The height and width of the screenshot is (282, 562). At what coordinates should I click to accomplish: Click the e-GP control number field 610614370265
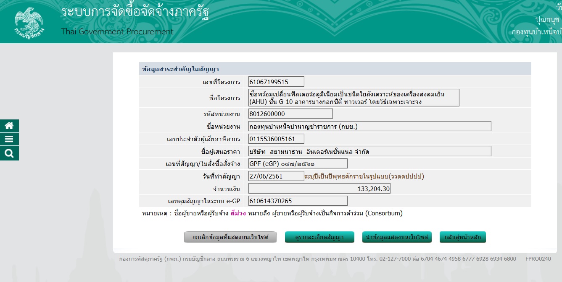tap(298, 201)
